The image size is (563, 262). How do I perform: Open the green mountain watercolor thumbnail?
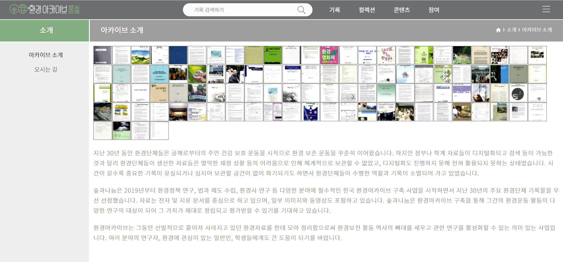pyautogui.click(x=141, y=55)
